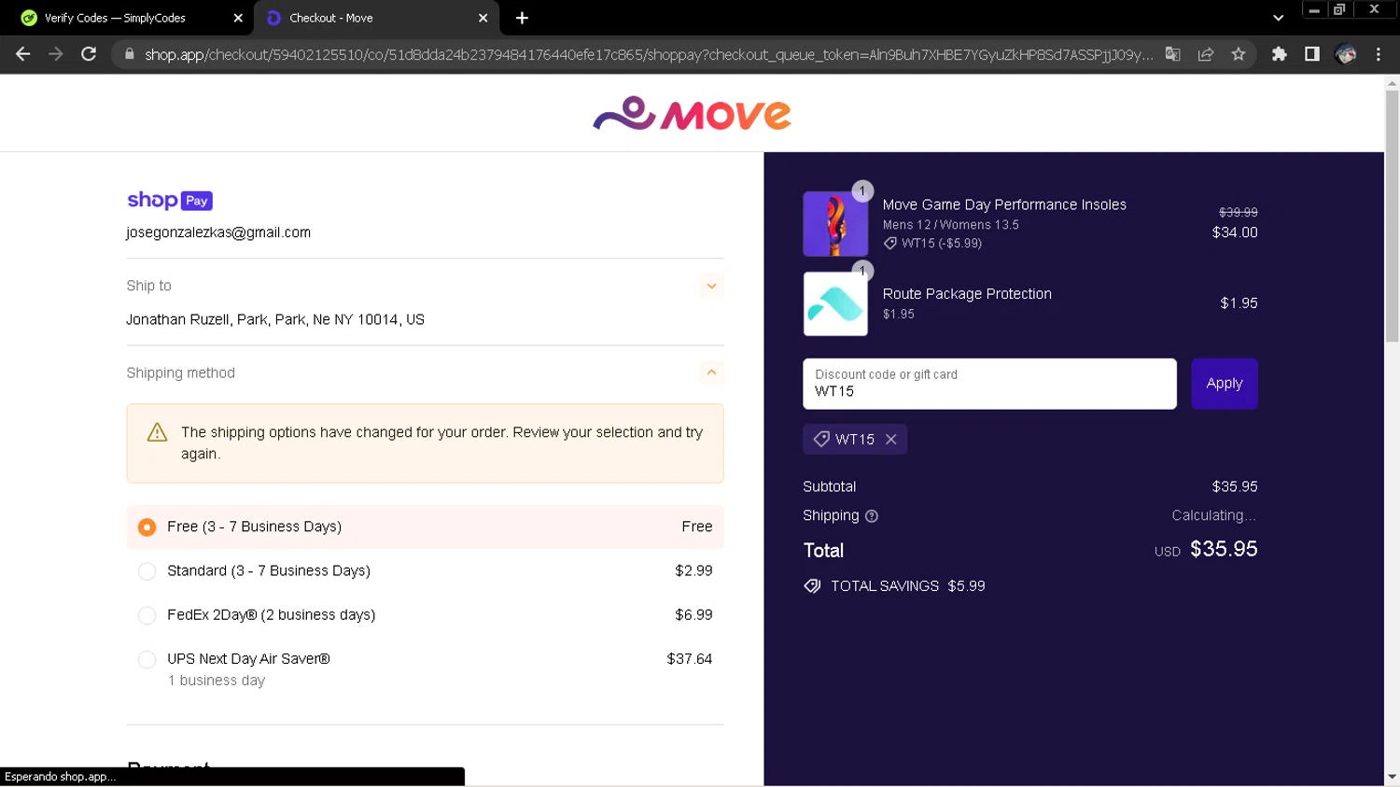Reload the checkout page

tap(89, 54)
